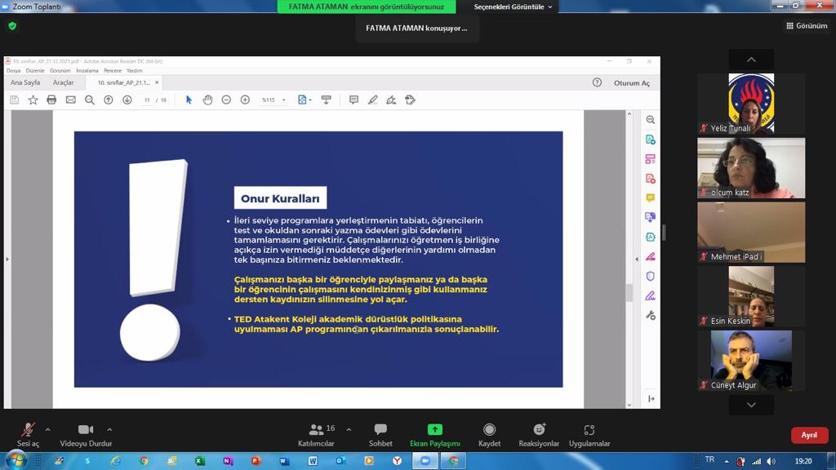Collapse the Acrobat right tools pane arrow

coord(637,259)
